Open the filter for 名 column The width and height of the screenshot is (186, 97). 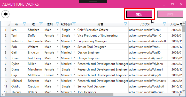pyautogui.click(x=24, y=24)
